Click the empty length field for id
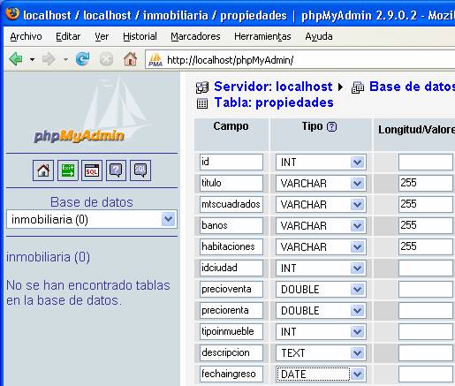The height and width of the screenshot is (386, 455). (426, 162)
